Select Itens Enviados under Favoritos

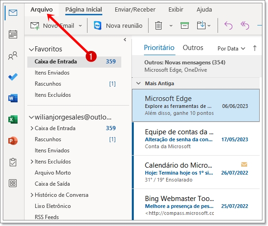point(52,73)
